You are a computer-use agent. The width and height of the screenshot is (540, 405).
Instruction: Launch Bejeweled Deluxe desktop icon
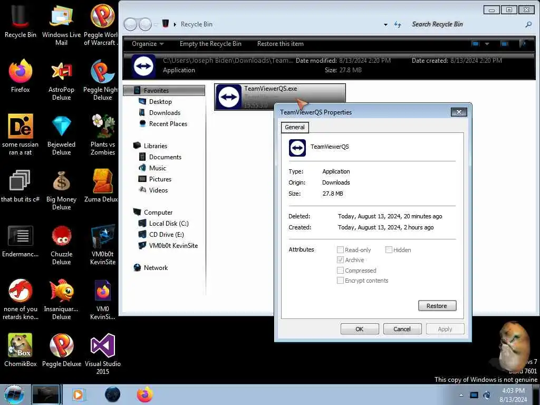click(x=61, y=134)
